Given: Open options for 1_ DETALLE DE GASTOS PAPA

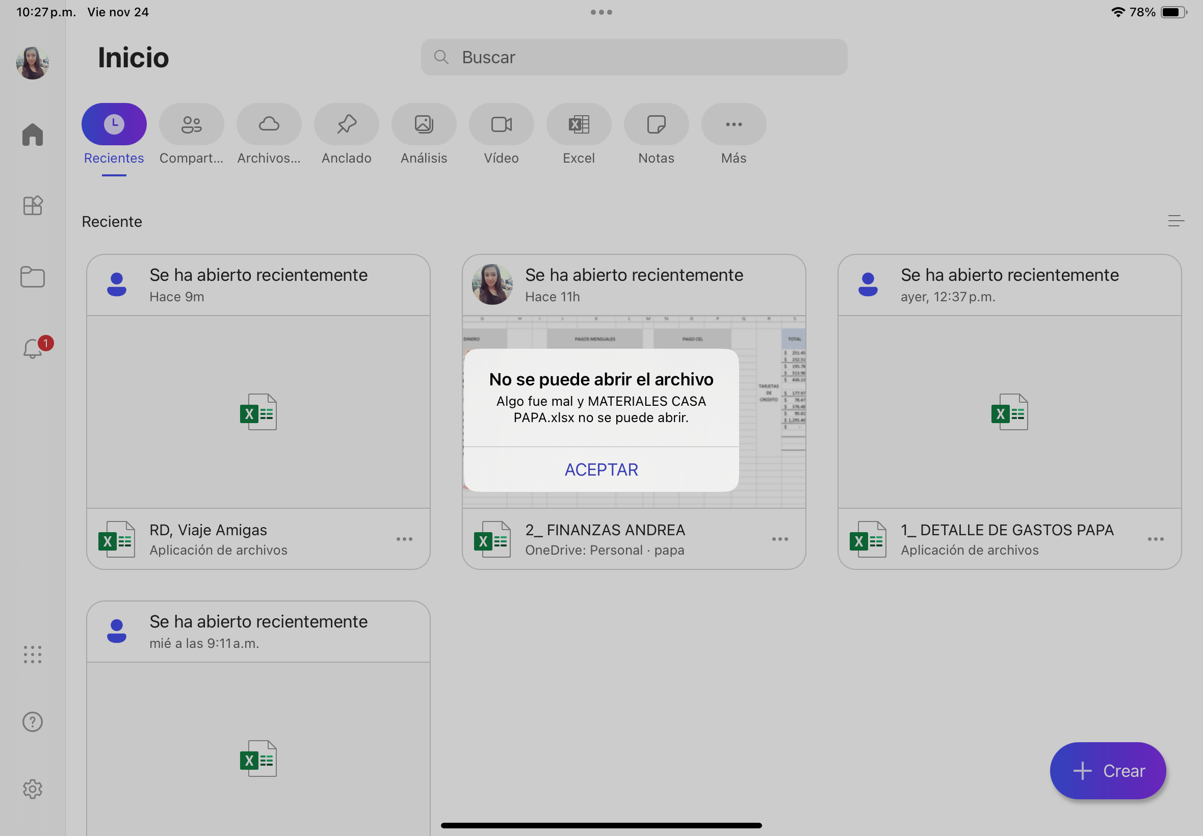Looking at the screenshot, I should [1156, 539].
